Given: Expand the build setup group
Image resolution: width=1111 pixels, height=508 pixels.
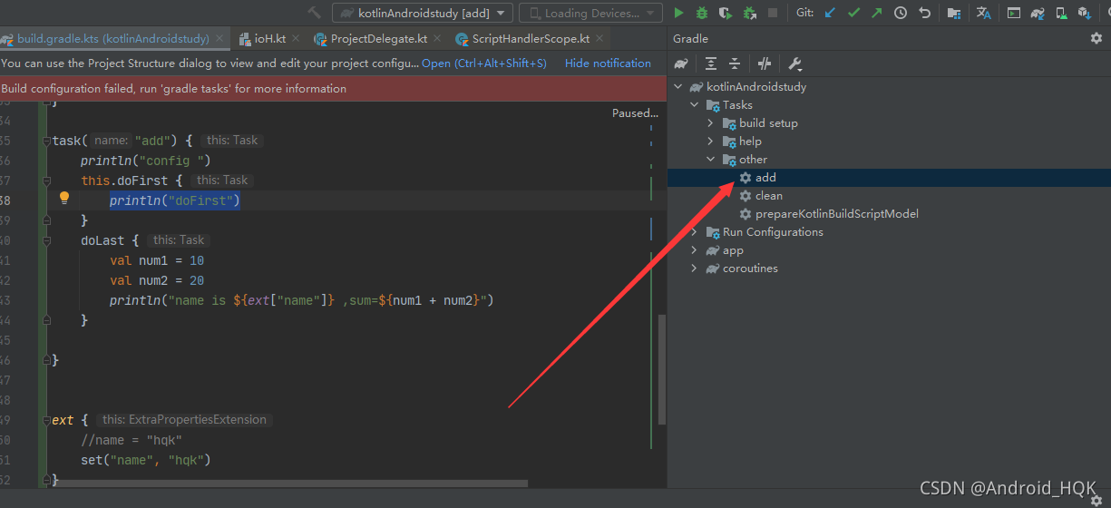Looking at the screenshot, I should coord(711,123).
